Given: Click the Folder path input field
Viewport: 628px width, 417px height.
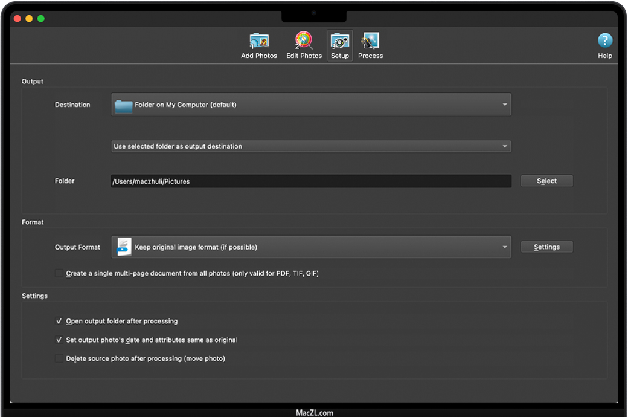Looking at the screenshot, I should click(311, 181).
